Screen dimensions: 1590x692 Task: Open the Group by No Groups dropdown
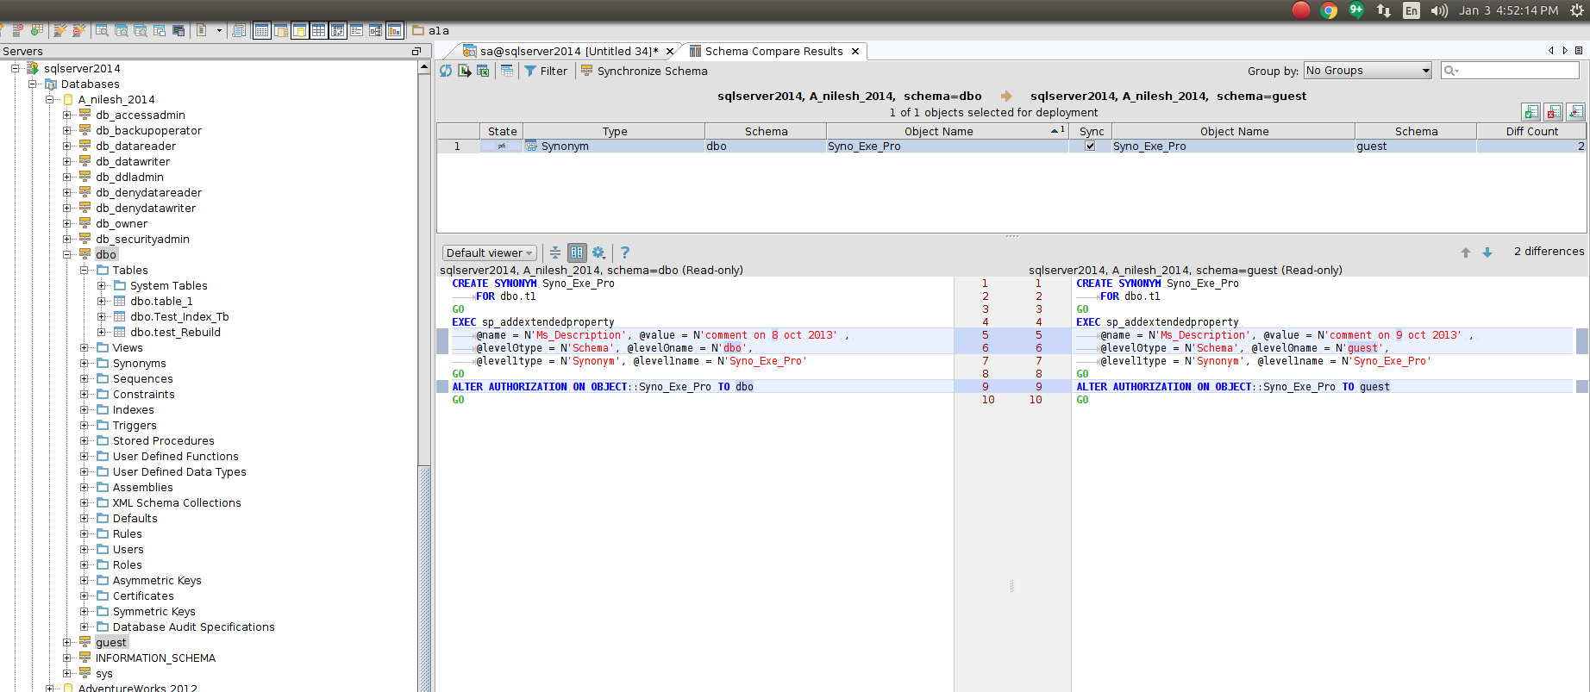[x=1367, y=71]
